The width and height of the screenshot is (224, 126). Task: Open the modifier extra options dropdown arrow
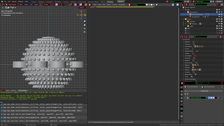click(216, 98)
